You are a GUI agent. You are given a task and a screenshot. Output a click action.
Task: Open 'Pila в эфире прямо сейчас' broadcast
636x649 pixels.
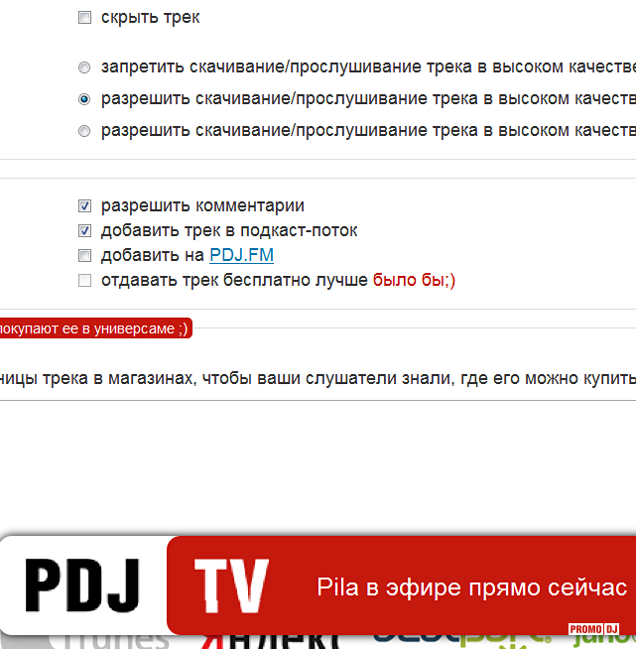click(471, 586)
